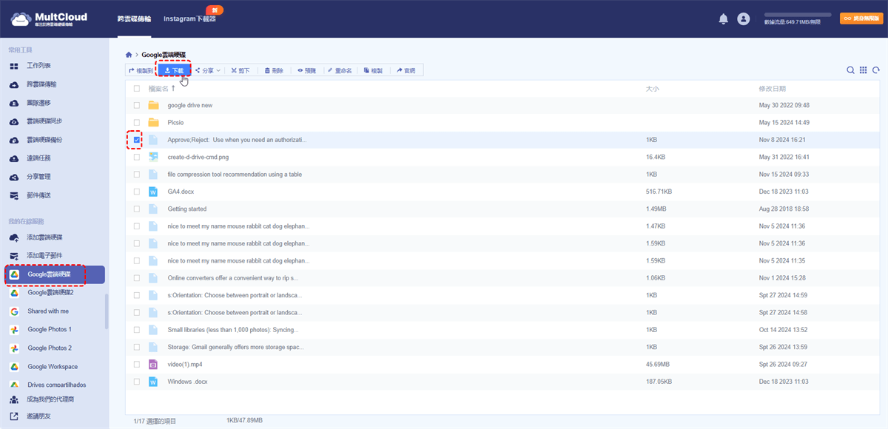Toggle the select-all checkbox in header
Viewport: 888px width, 429px height.
coord(137,89)
